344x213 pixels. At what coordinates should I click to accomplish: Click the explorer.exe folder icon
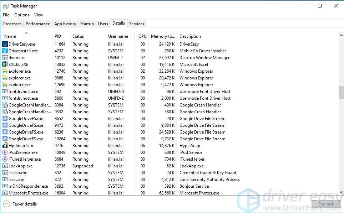5,71
